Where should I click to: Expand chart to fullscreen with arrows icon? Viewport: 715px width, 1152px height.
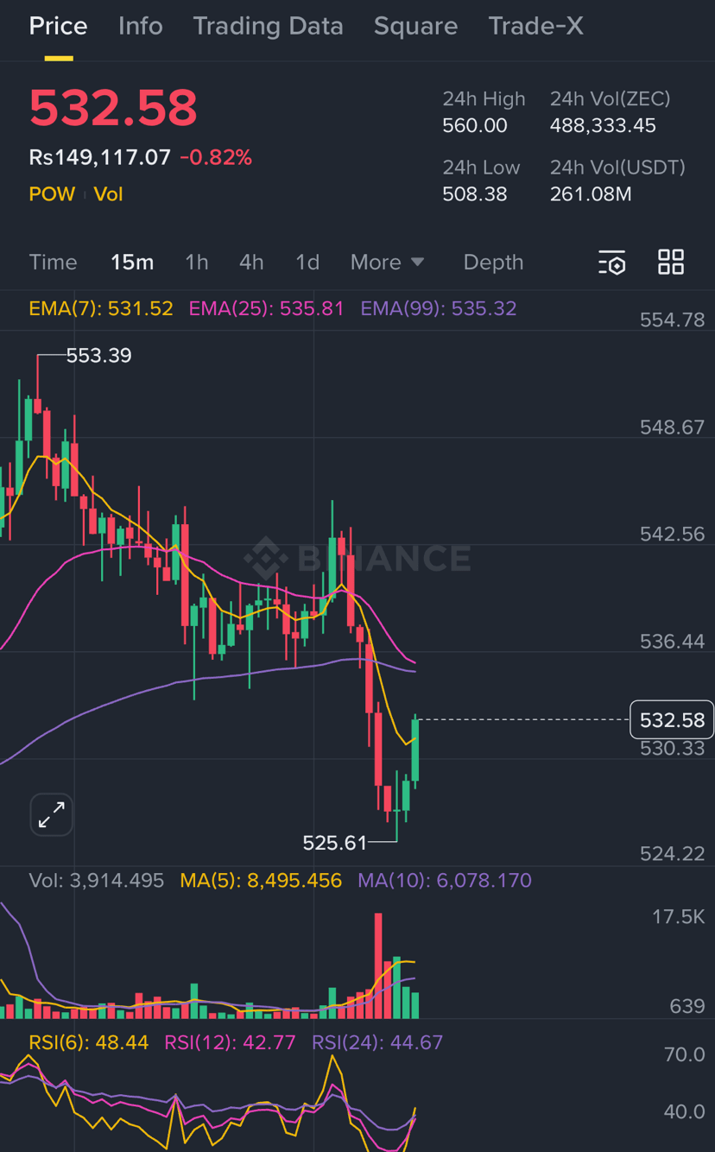click(x=52, y=814)
